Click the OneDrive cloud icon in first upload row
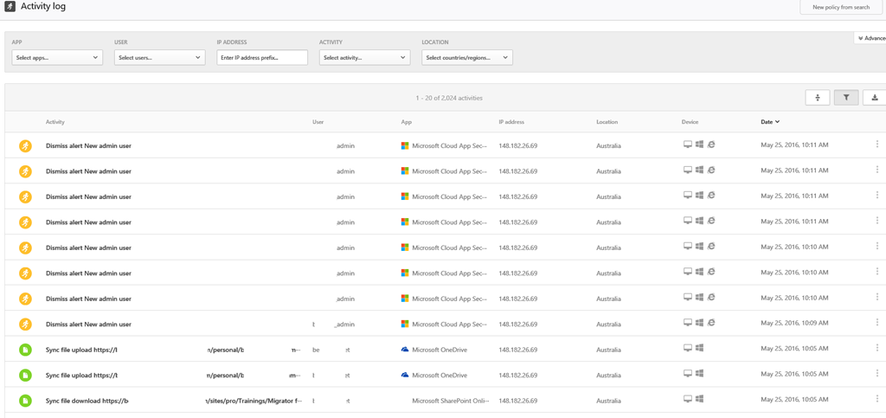 coord(405,350)
